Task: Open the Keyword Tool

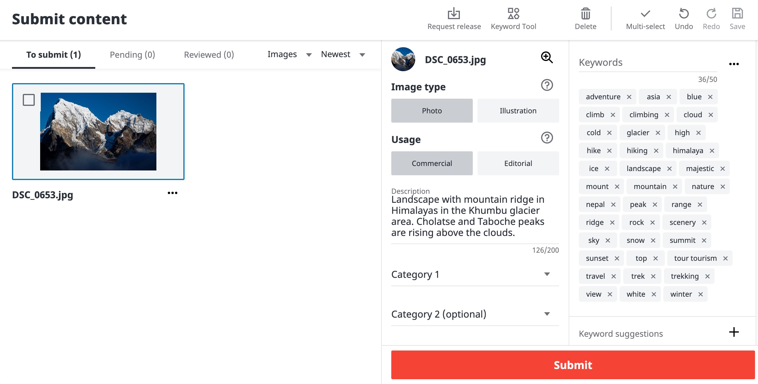Action: (x=513, y=13)
